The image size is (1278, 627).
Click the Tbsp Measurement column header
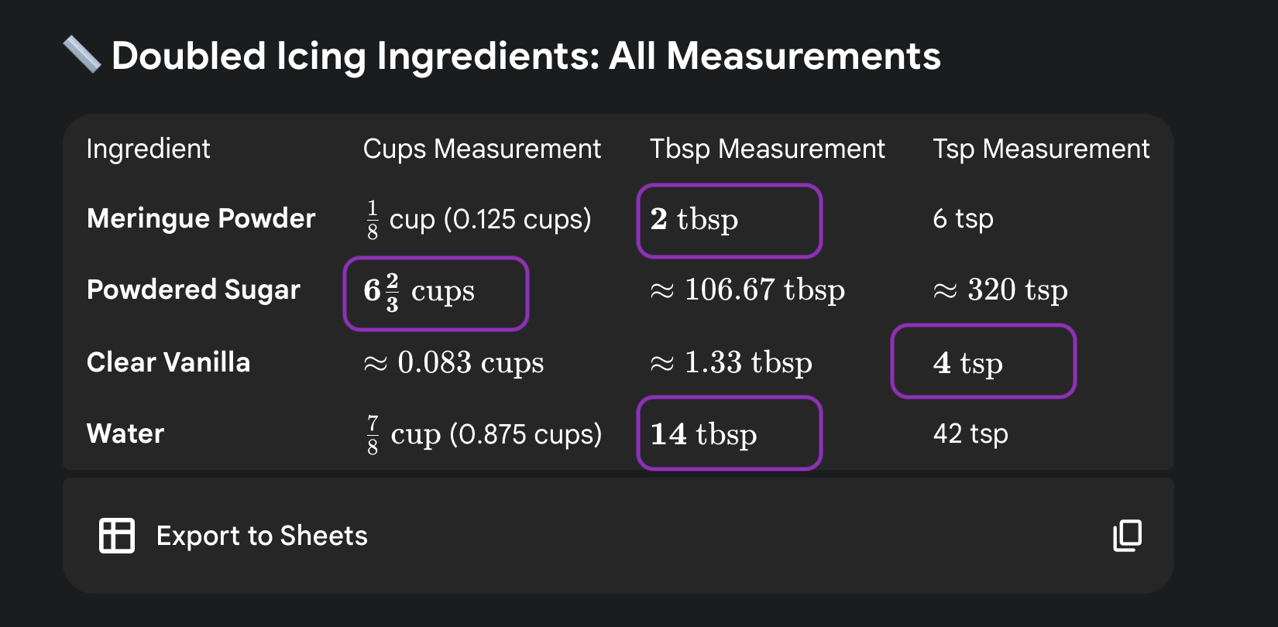click(768, 149)
